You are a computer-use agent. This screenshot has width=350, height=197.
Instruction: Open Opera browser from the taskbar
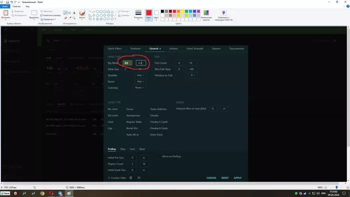51,193
